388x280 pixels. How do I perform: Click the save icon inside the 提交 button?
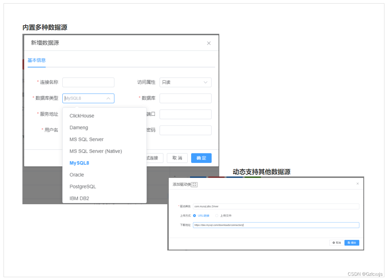click(348, 243)
